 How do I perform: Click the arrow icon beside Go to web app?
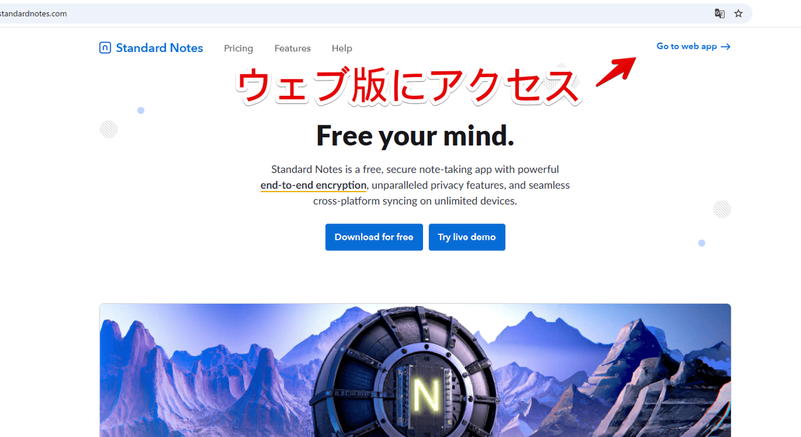click(725, 46)
